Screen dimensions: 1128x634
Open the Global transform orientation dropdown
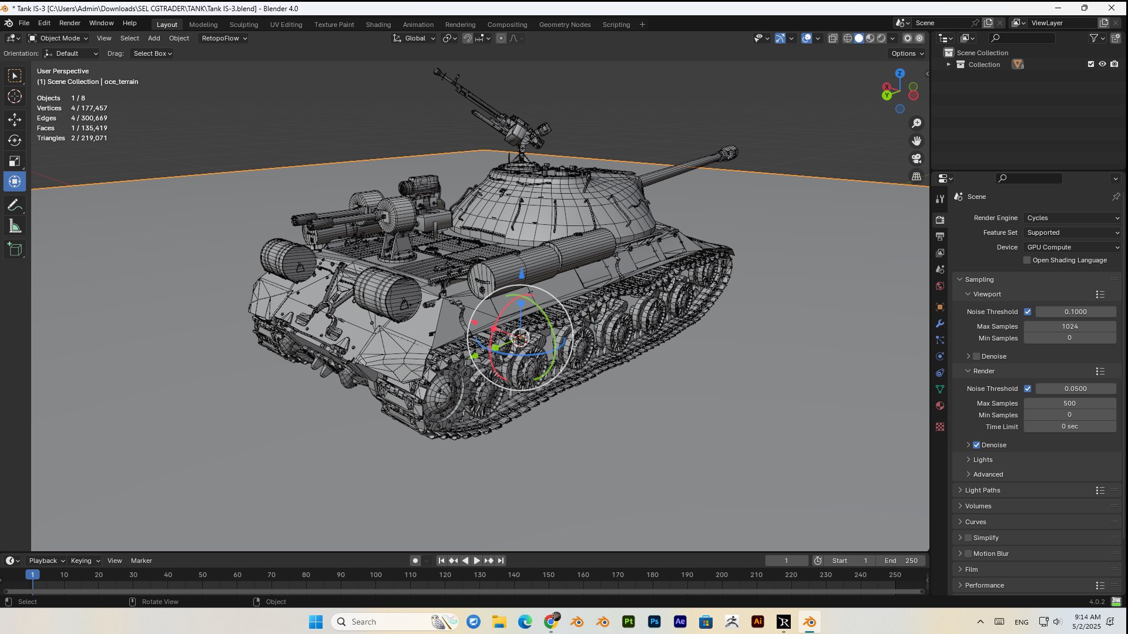click(x=414, y=38)
